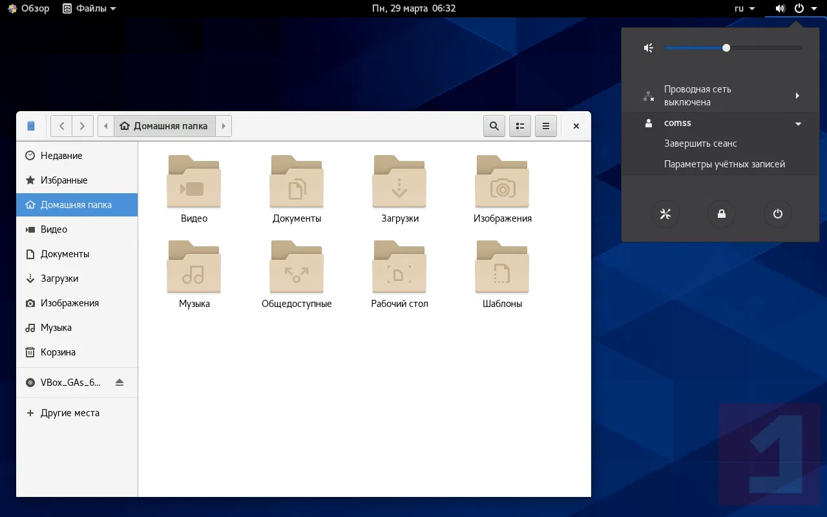Screen dimensions: 827x517
Task: Collapse the comss user section
Action: [798, 123]
